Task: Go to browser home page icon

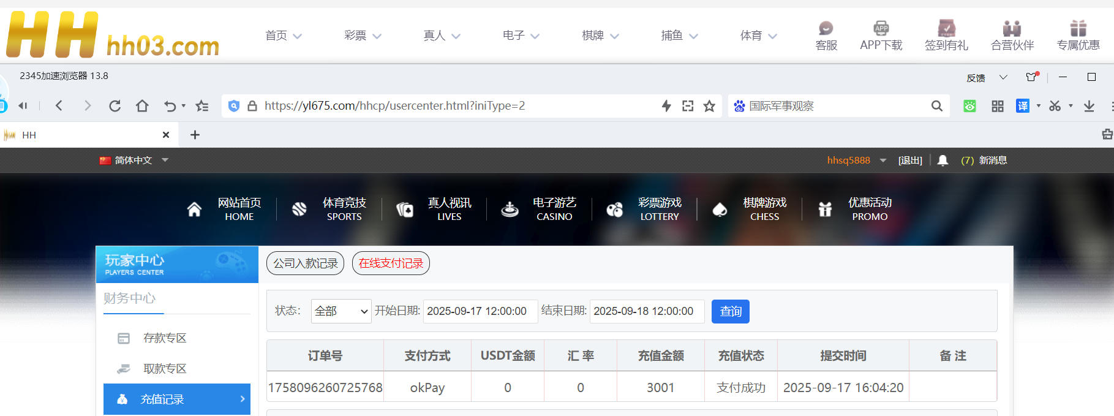Action: point(142,106)
